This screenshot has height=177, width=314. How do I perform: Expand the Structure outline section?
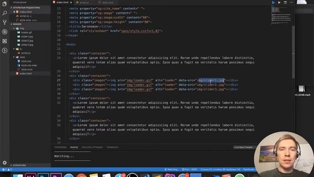[x=20, y=165]
